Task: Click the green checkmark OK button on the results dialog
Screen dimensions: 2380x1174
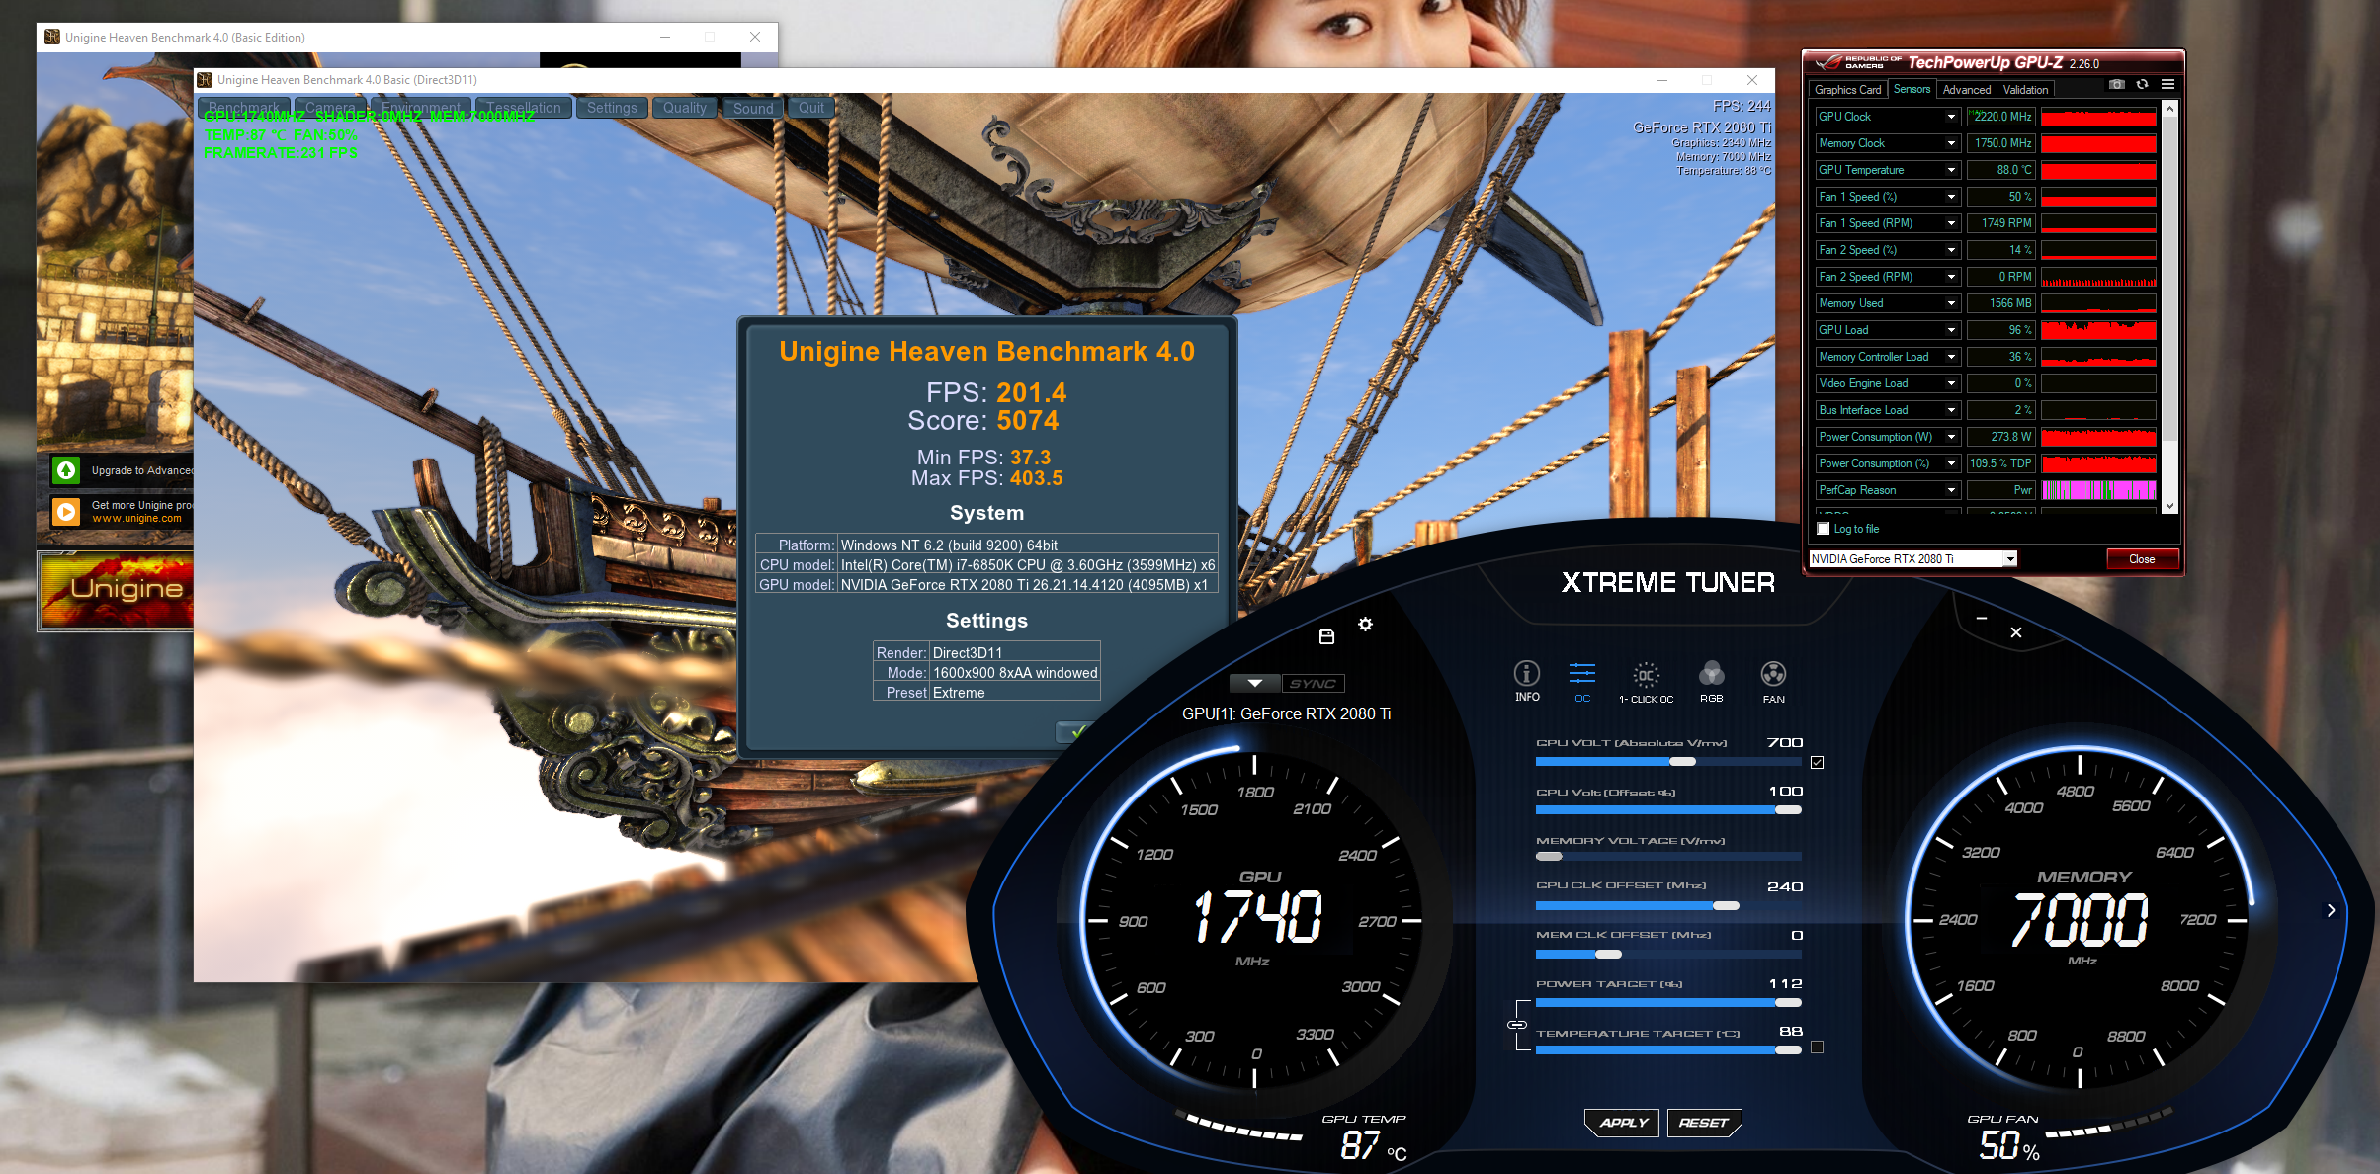Action: pyautogui.click(x=1078, y=731)
